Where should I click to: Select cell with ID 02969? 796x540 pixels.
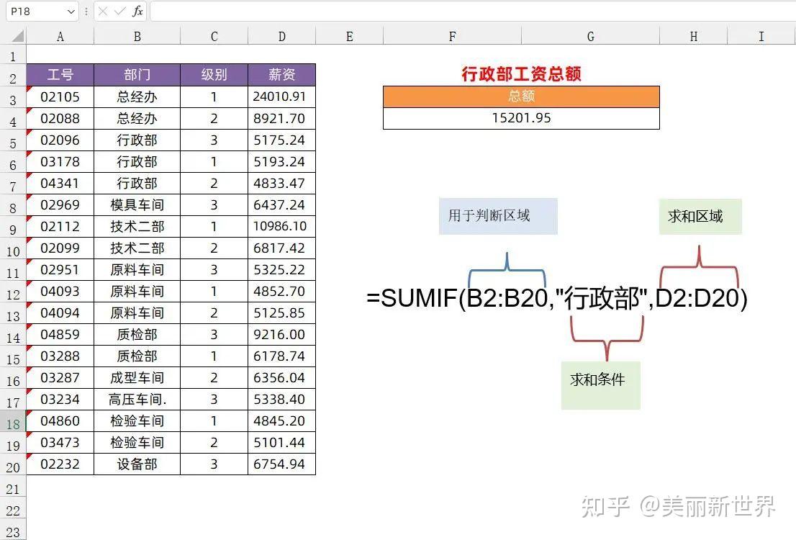(60, 204)
